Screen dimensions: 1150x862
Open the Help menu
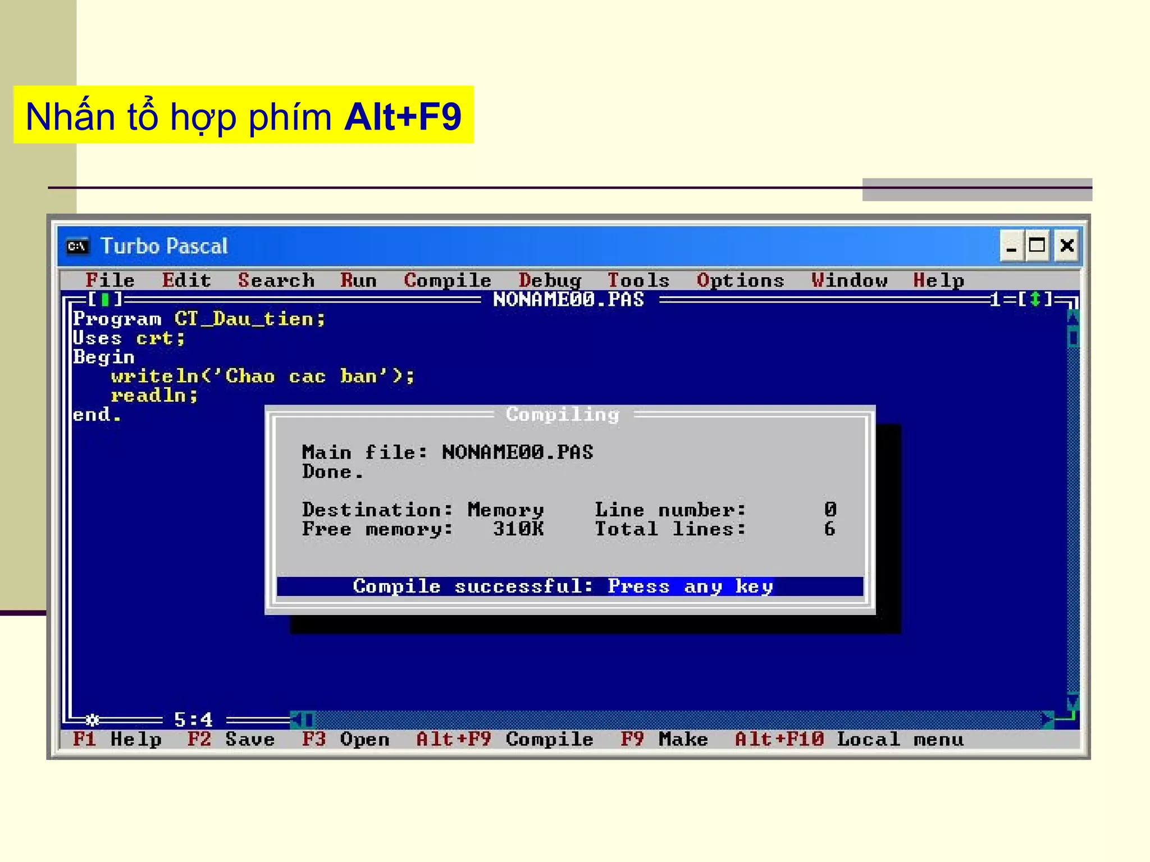(938, 280)
